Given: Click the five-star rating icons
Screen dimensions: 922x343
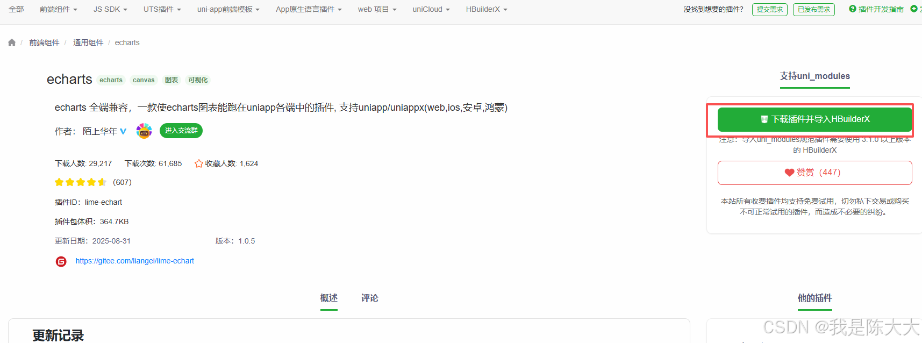Looking at the screenshot, I should 81,182.
